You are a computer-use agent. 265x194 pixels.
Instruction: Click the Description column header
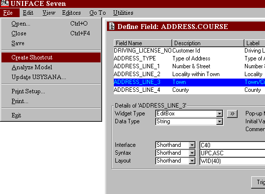(208, 43)
